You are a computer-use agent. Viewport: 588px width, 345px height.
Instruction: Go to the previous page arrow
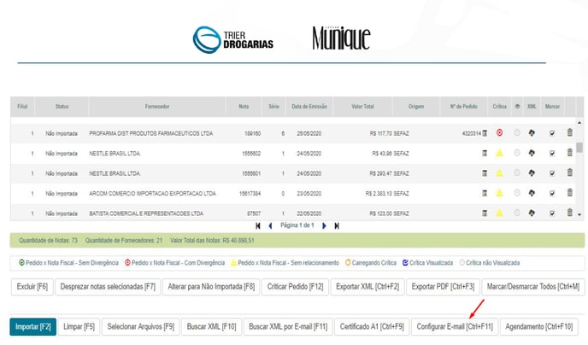click(270, 226)
